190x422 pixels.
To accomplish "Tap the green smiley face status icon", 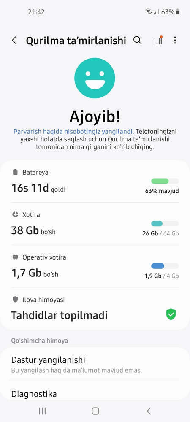I will pyautogui.click(x=95, y=78).
